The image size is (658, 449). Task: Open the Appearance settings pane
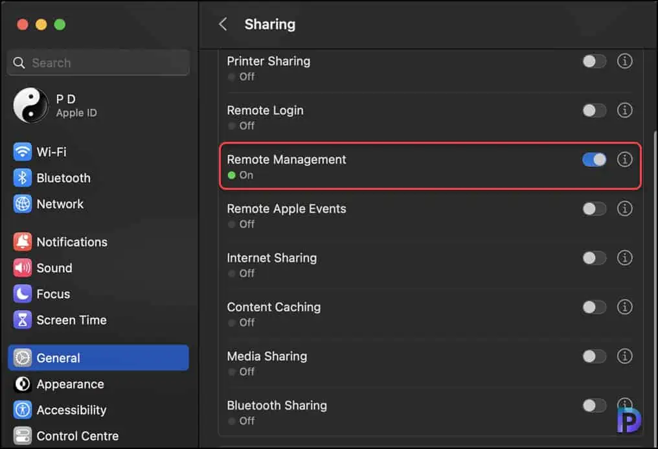(98, 384)
